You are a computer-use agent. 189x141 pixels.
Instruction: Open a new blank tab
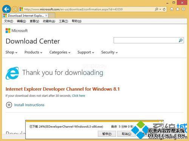[x=52, y=16]
